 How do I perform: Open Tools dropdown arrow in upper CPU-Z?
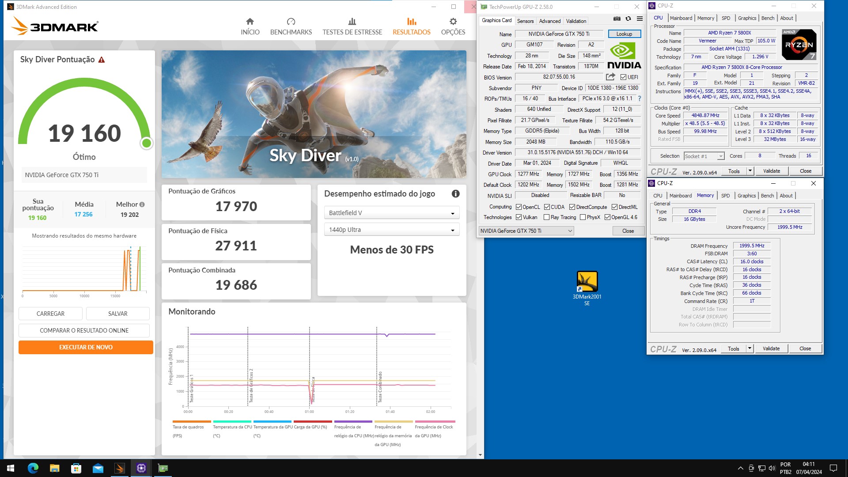(x=750, y=171)
